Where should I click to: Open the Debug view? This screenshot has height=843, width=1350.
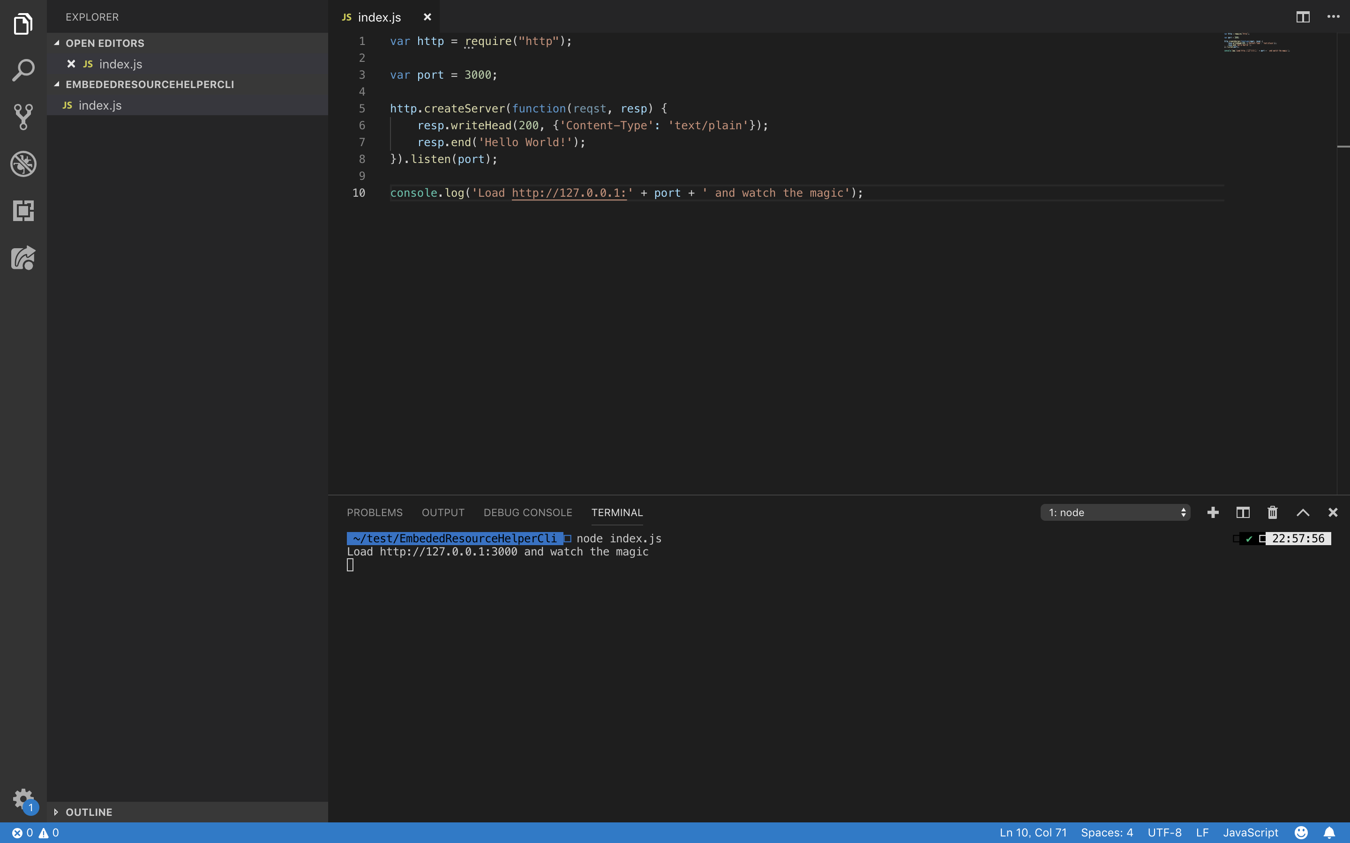tap(23, 164)
